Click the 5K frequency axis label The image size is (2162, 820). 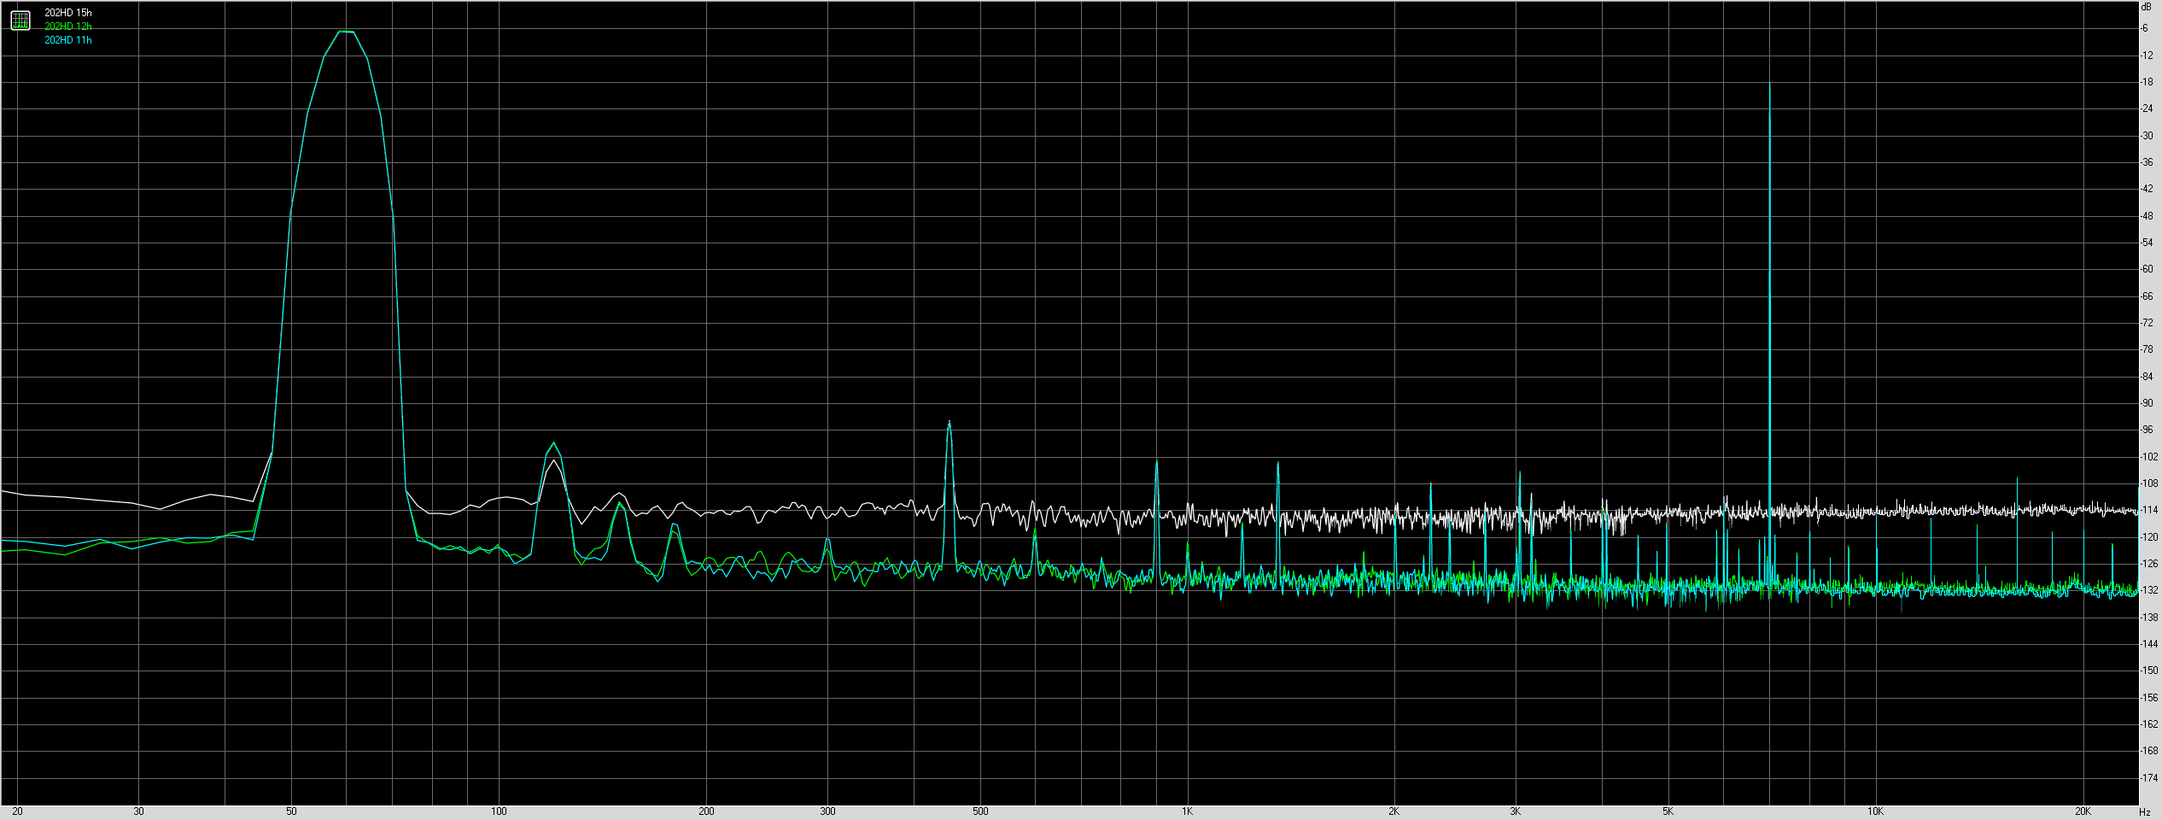(1669, 811)
